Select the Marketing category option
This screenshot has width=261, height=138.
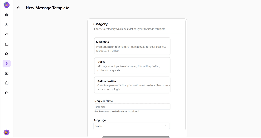point(132,46)
